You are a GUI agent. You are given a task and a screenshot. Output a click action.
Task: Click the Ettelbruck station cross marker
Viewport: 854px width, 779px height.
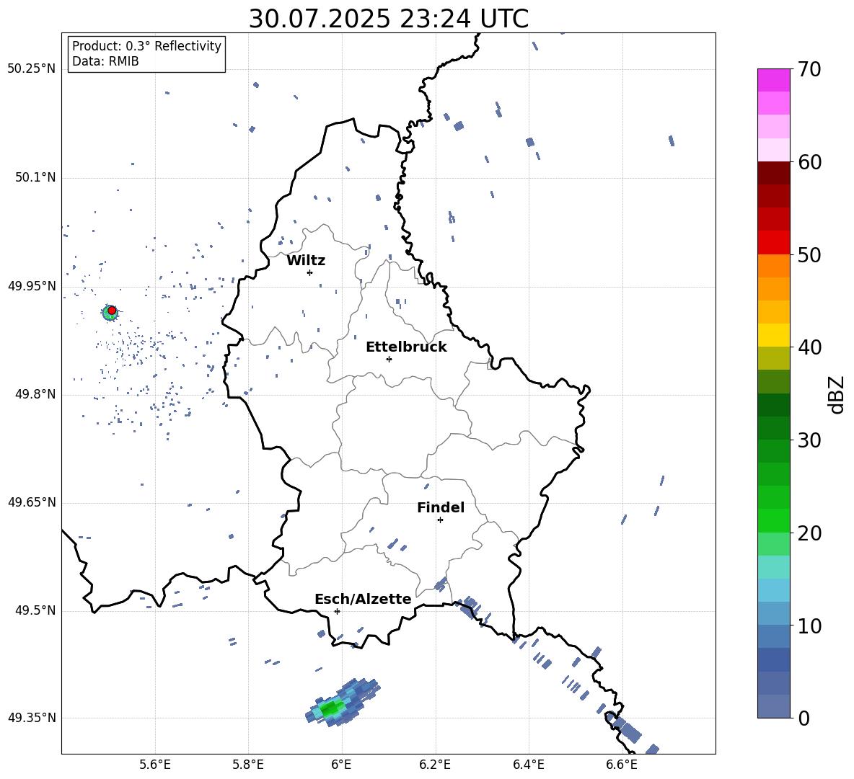click(x=389, y=359)
